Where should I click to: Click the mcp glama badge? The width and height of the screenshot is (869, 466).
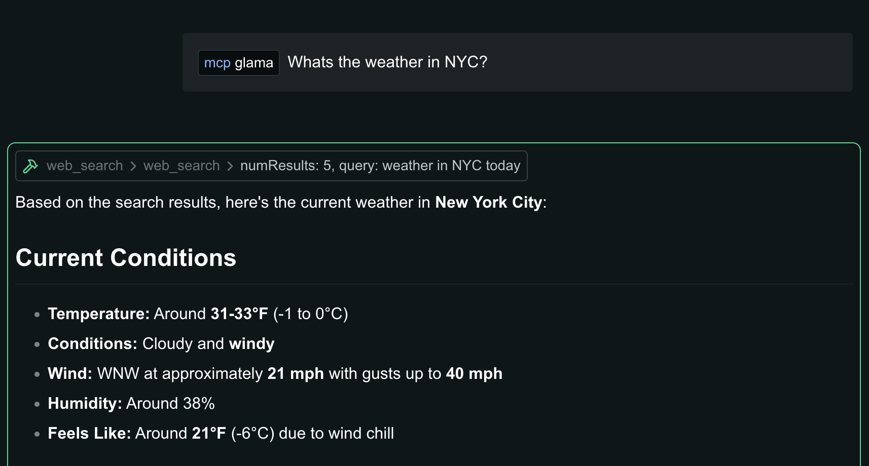tap(238, 63)
